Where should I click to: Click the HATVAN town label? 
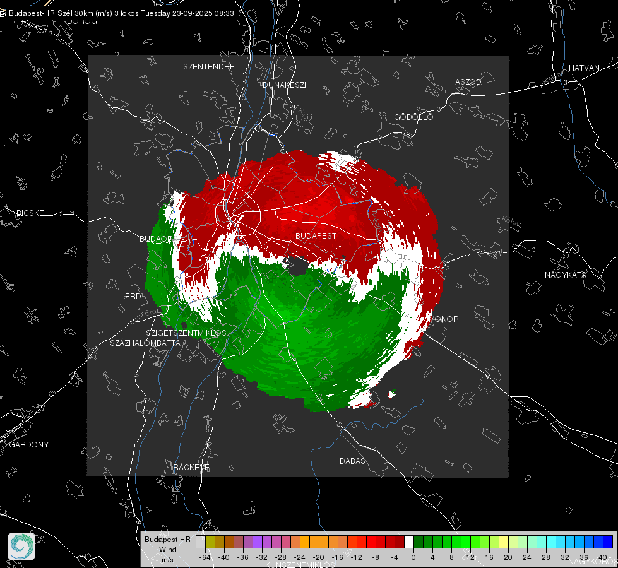coord(584,68)
